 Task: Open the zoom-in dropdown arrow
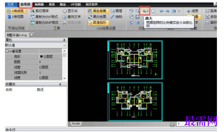pos(147,11)
